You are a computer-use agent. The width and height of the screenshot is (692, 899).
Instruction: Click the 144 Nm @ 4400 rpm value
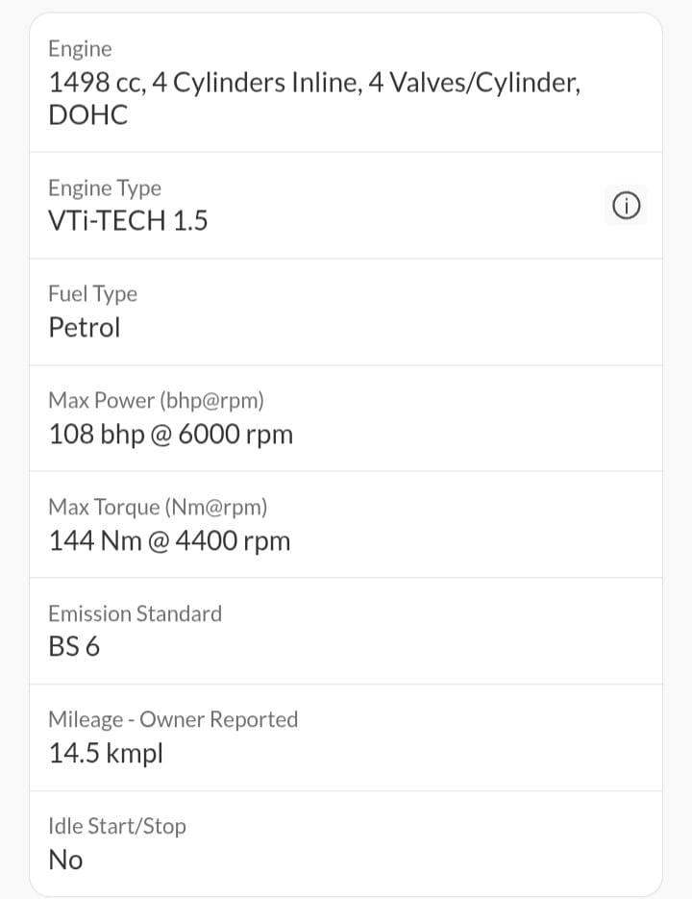click(170, 541)
